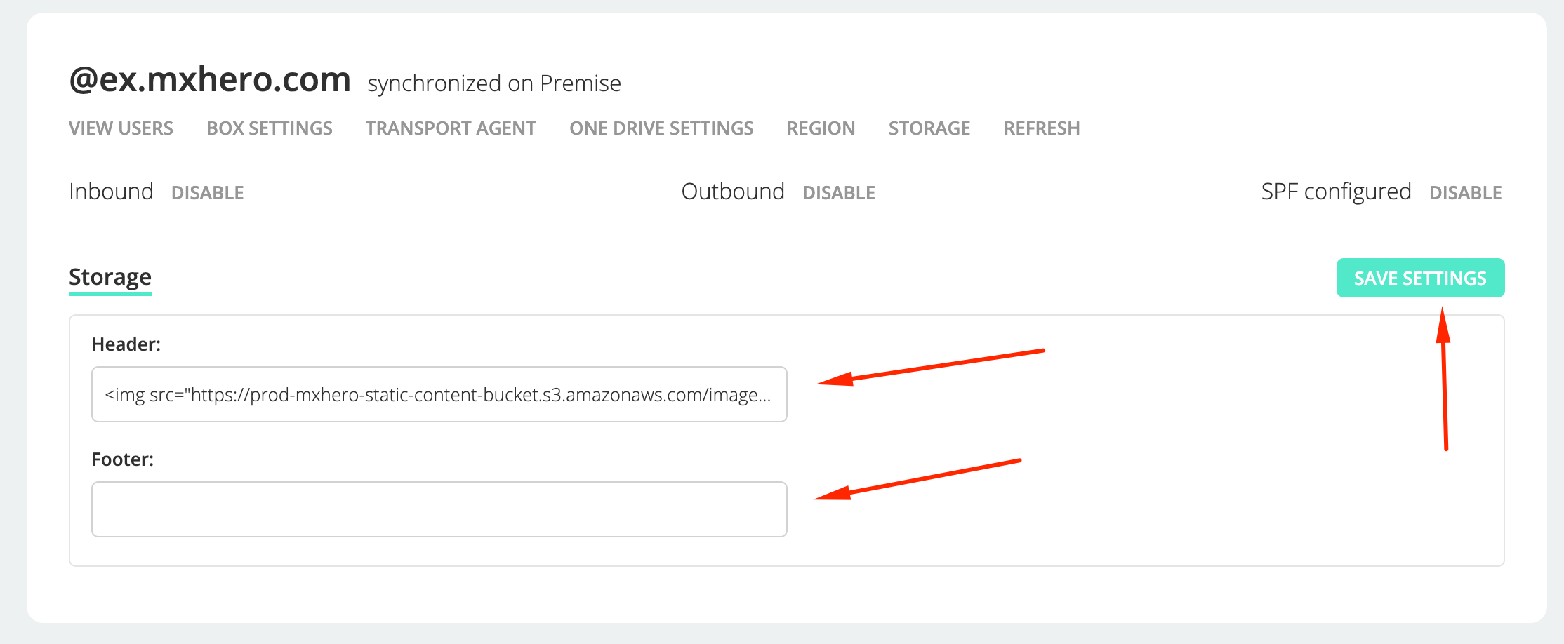Open BOX SETTINGS section
The width and height of the screenshot is (1564, 644).
(x=270, y=128)
